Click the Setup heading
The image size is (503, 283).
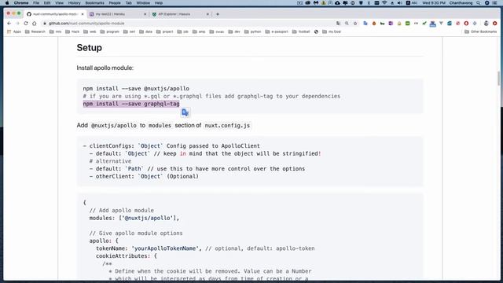pos(89,47)
